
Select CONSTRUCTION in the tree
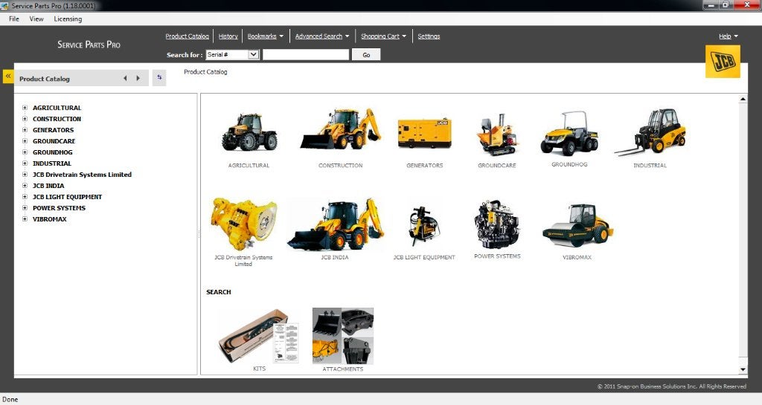57,119
